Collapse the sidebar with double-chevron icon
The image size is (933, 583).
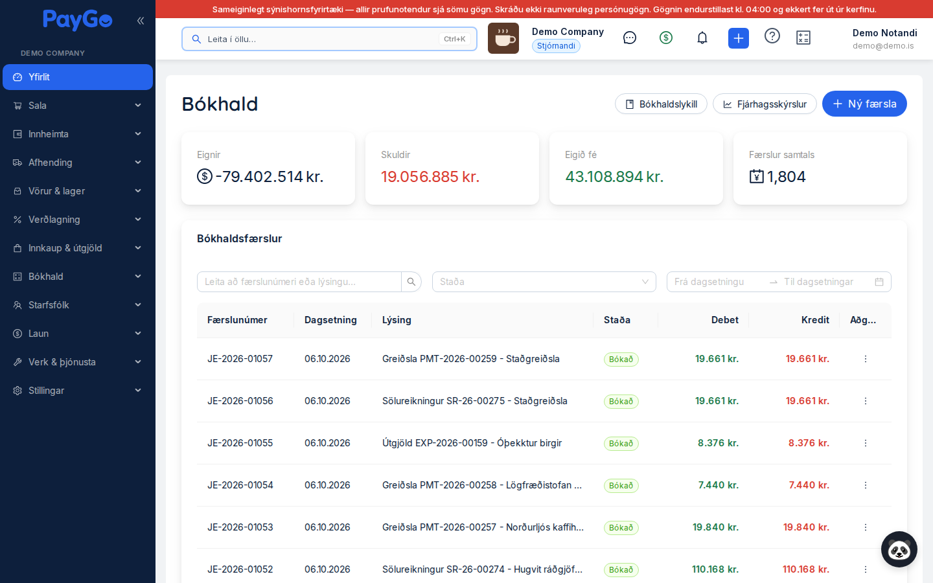pyautogui.click(x=141, y=21)
